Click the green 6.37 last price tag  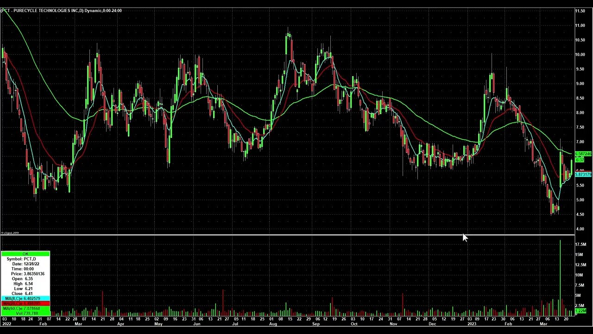point(580,160)
